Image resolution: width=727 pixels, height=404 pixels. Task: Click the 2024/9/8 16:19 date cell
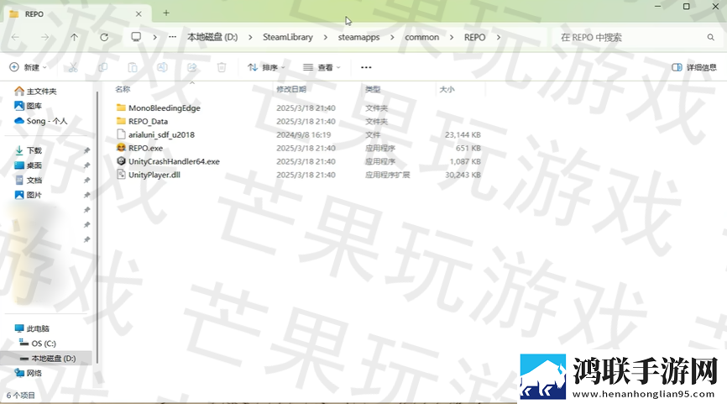pyautogui.click(x=304, y=134)
